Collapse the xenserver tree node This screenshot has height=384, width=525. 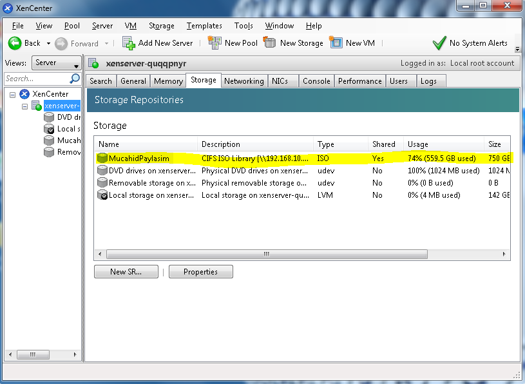coord(24,106)
